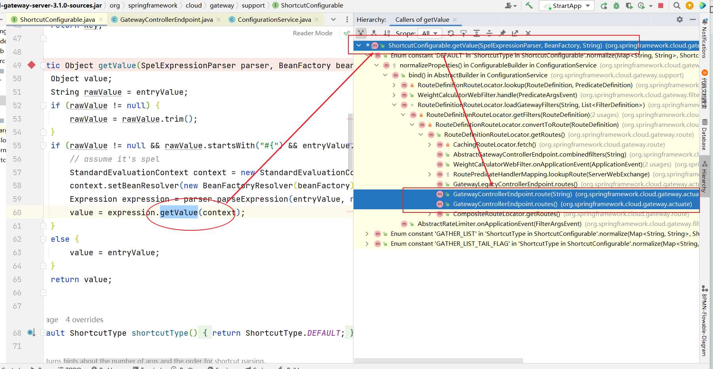
Task: Toggle Autoscroll to Source in hierarchy
Action: click(464, 33)
